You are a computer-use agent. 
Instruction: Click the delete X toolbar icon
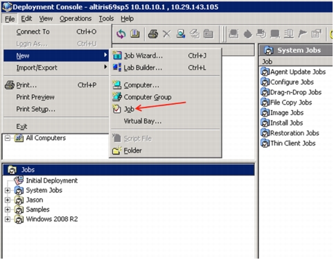[x=166, y=34]
